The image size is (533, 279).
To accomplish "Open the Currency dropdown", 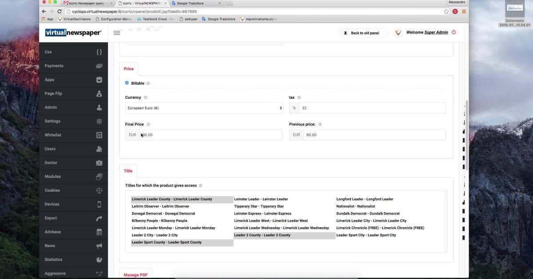I will [204, 108].
